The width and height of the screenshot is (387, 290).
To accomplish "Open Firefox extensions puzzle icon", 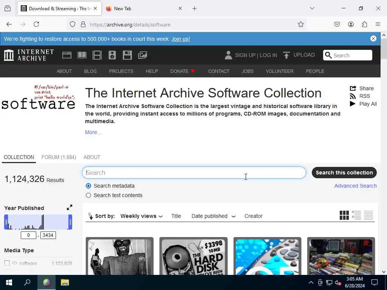I will [x=364, y=24].
